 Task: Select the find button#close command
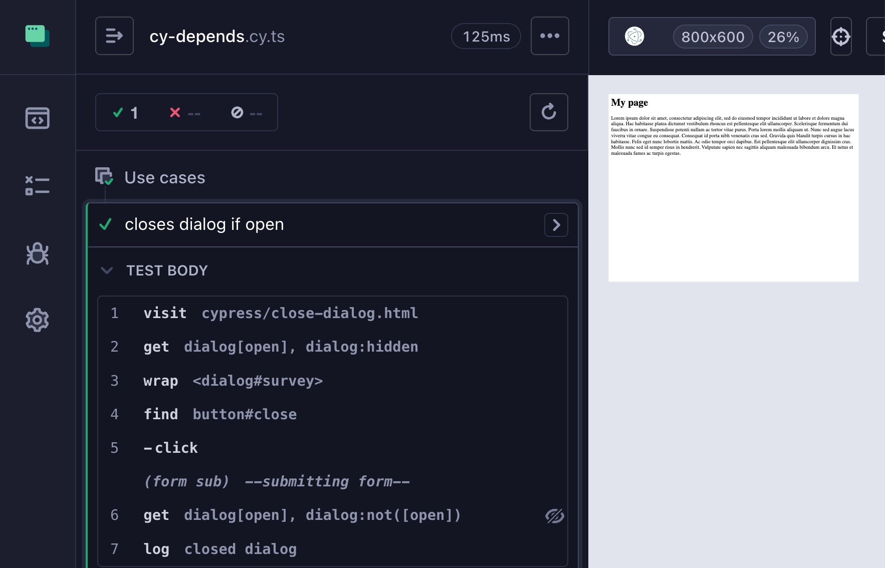coord(333,415)
